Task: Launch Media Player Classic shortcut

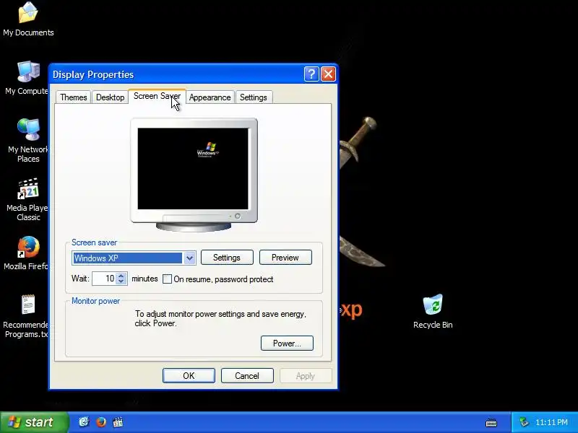Action: [x=28, y=200]
